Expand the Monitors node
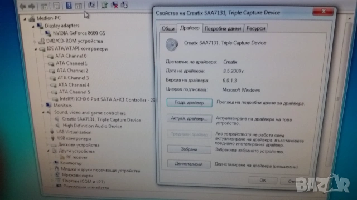 click(42, 106)
